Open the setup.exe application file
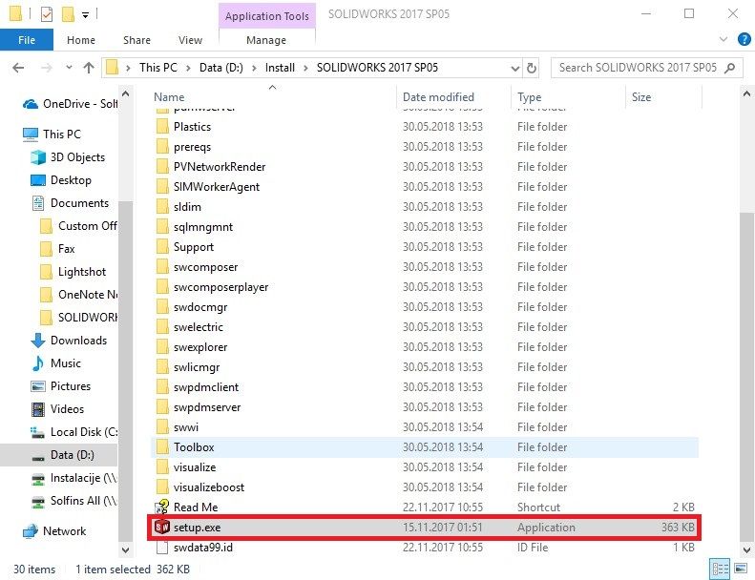This screenshot has width=755, height=580. 197,528
